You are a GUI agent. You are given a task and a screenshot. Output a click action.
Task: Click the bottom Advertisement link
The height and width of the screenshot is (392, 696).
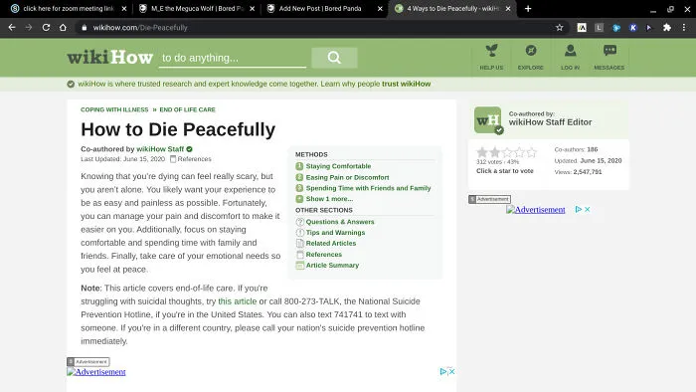pyautogui.click(x=96, y=372)
